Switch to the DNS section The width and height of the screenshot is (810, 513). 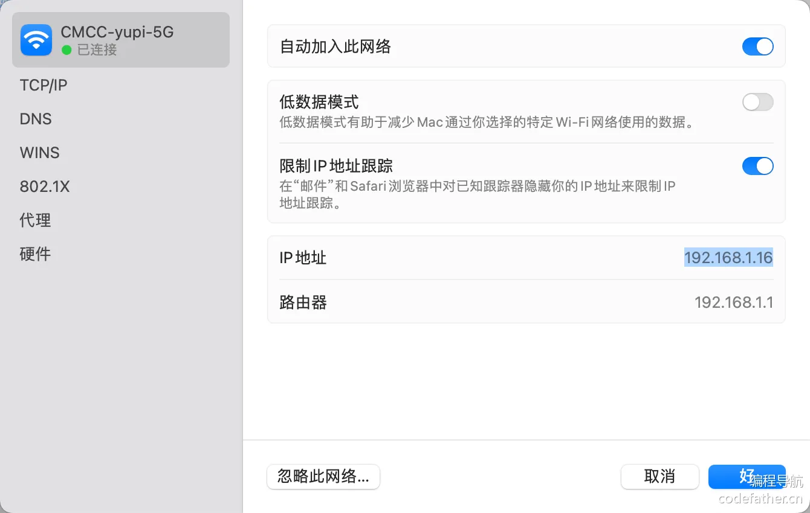point(36,119)
